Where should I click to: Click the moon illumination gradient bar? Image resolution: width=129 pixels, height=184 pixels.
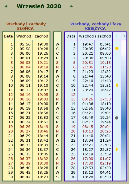124,110
